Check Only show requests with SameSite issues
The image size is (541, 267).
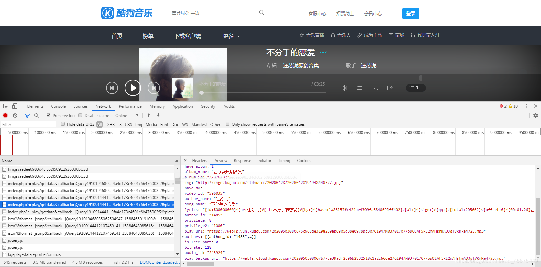click(x=228, y=124)
